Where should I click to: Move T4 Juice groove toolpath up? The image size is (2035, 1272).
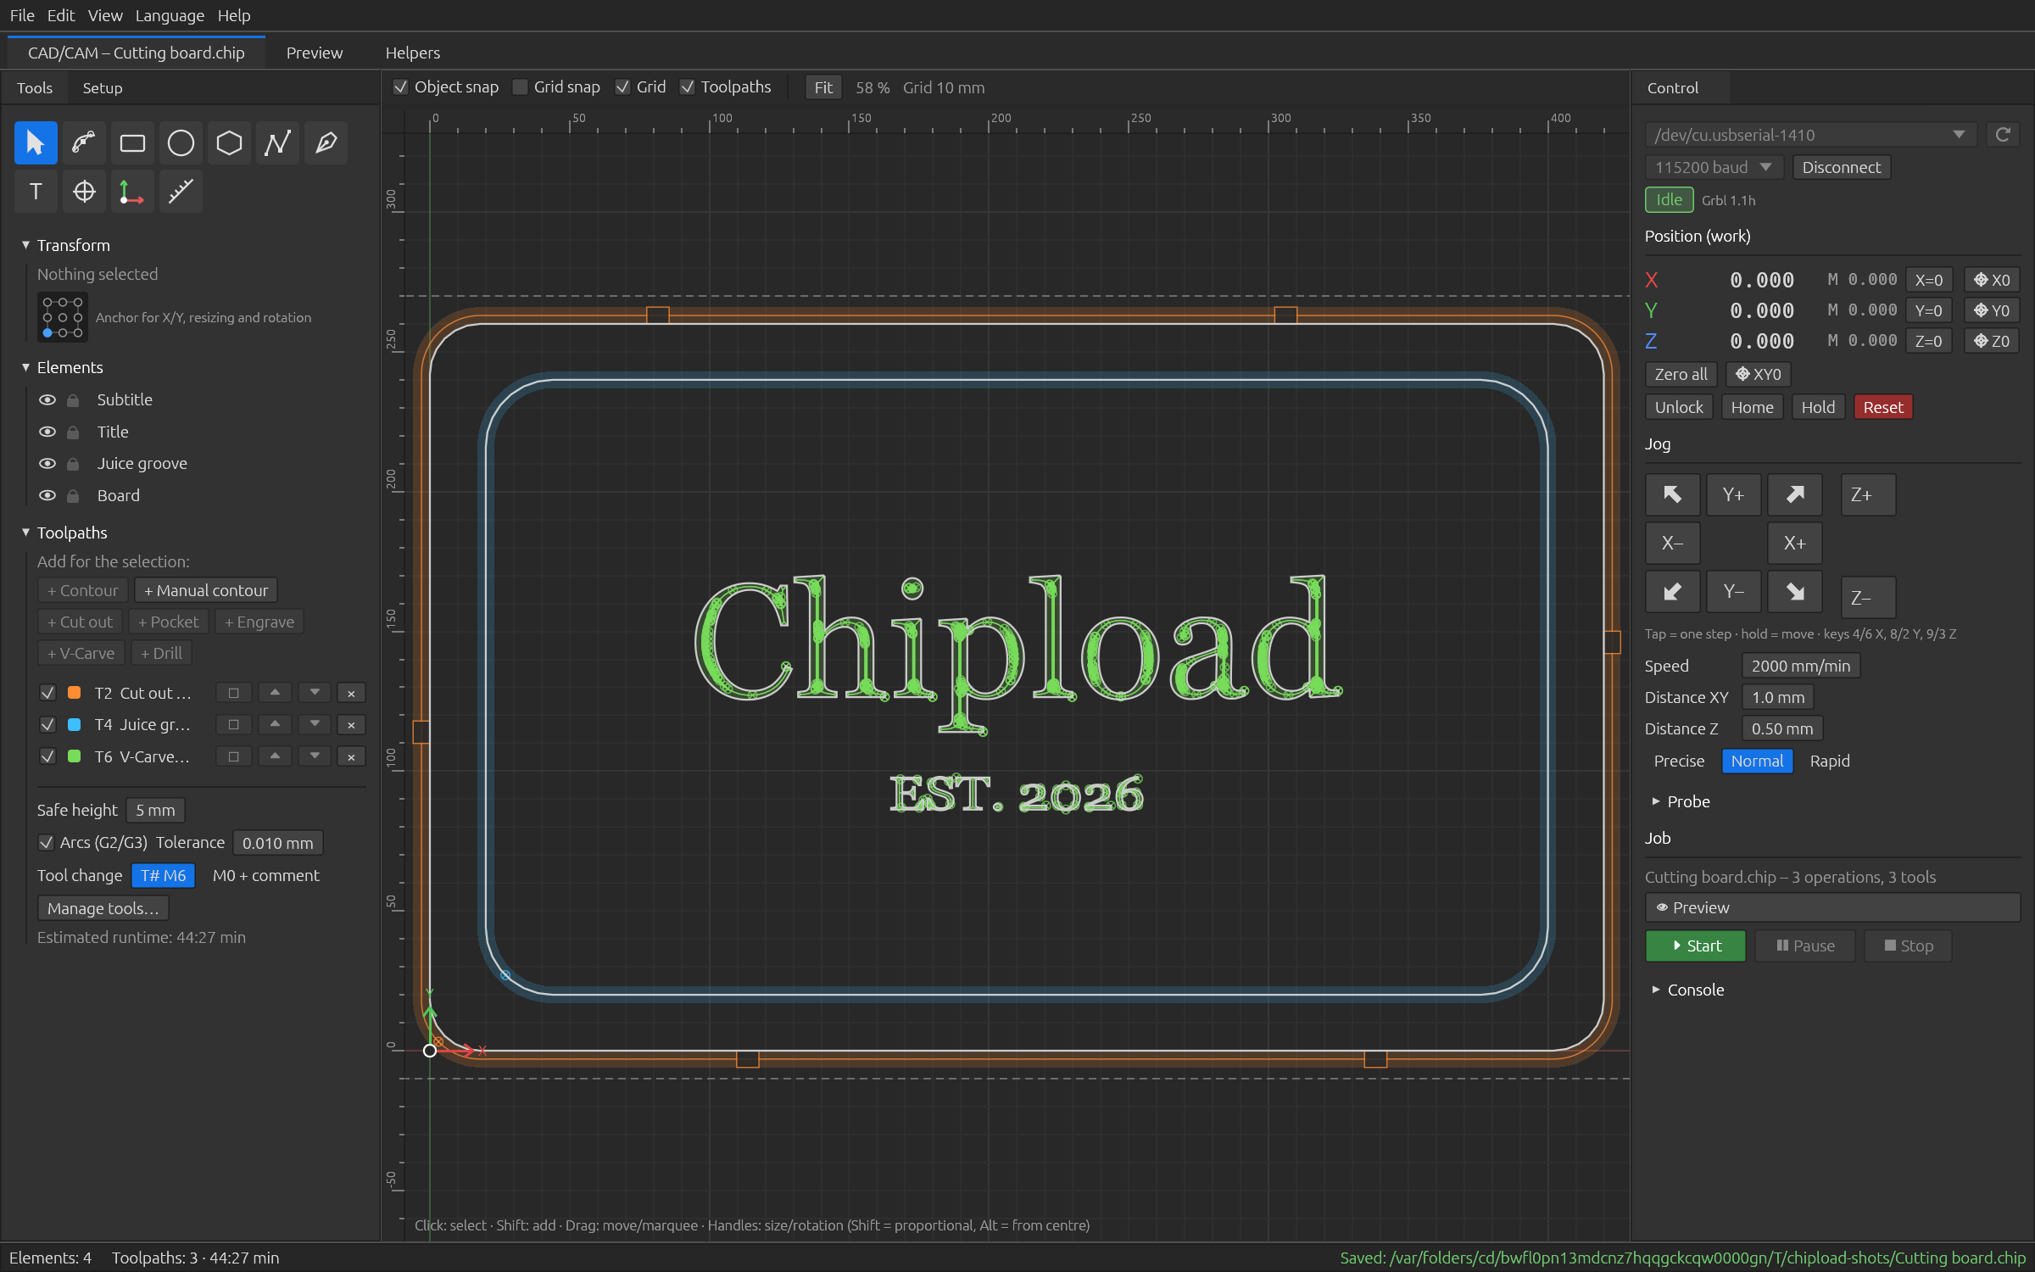pyautogui.click(x=275, y=725)
